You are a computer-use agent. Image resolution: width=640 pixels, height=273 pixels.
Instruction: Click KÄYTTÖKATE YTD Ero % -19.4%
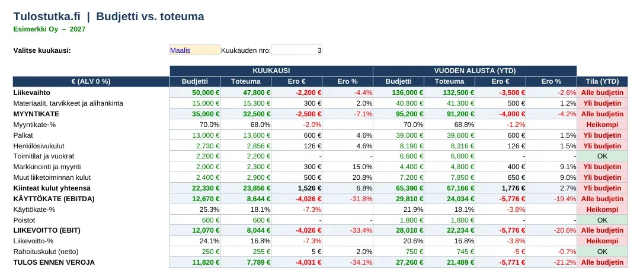click(551, 199)
